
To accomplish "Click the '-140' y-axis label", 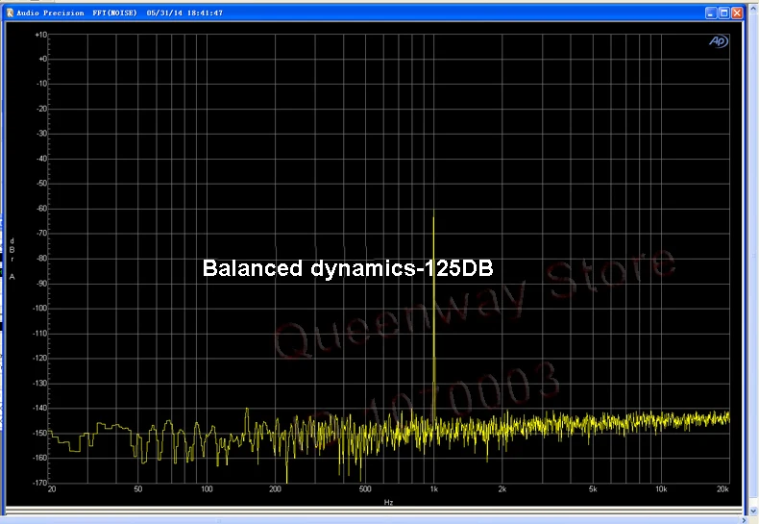I will click(x=40, y=408).
